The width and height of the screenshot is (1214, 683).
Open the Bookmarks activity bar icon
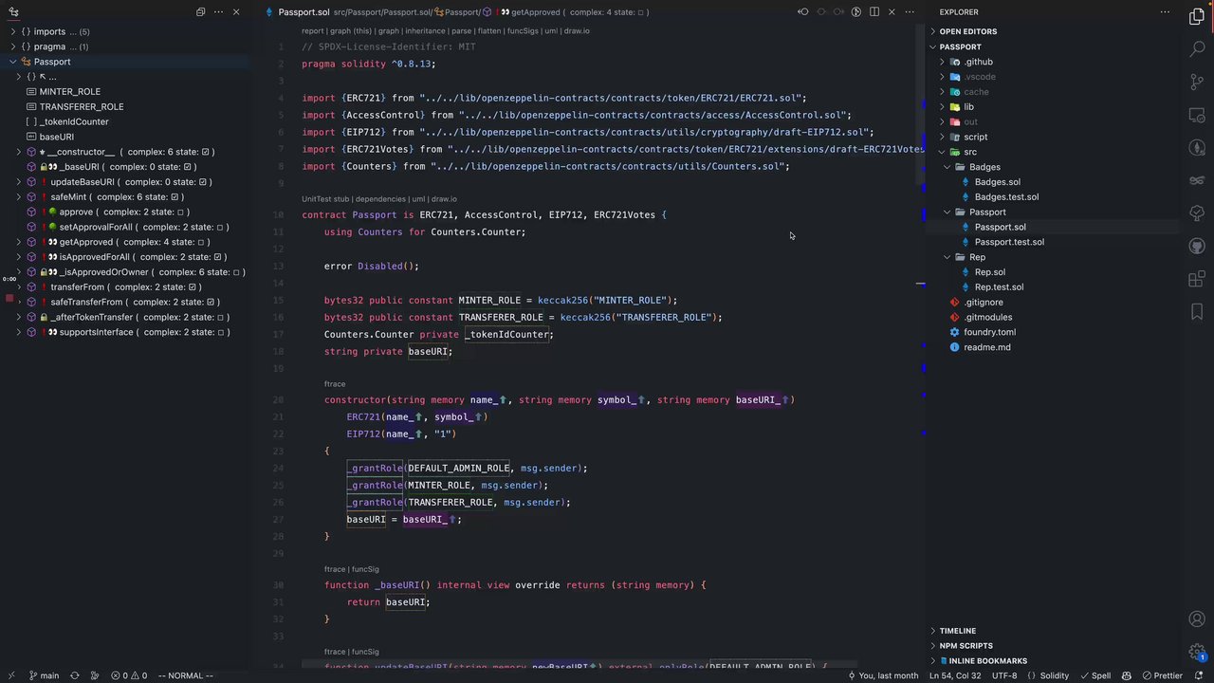click(1197, 312)
